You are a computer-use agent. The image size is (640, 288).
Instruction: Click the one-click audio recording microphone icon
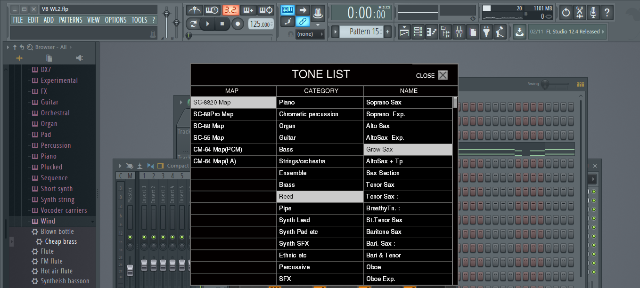(x=593, y=12)
